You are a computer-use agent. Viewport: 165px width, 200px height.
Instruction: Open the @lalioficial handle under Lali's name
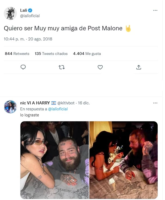(x=30, y=16)
